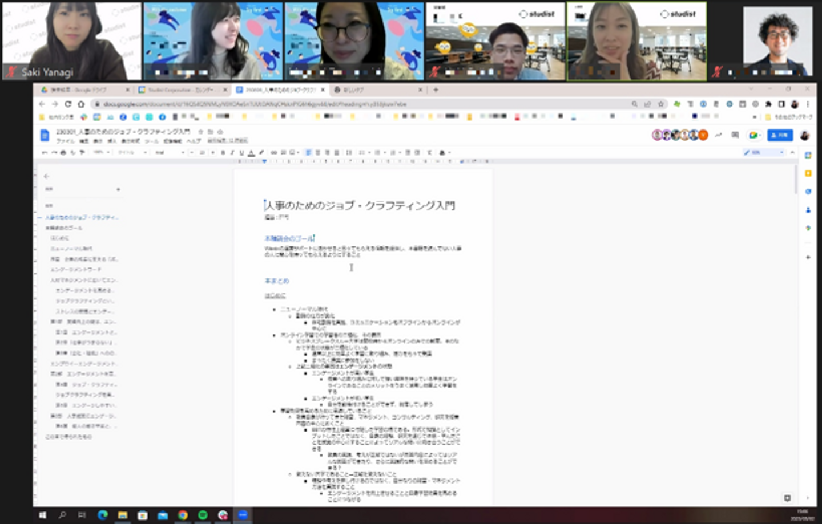Screen dimensions: 822x524
Task: Open Google Calendar in the side panel
Action: click(808, 155)
